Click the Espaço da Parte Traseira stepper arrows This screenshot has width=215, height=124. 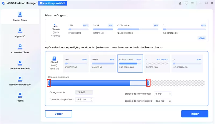point(170,101)
